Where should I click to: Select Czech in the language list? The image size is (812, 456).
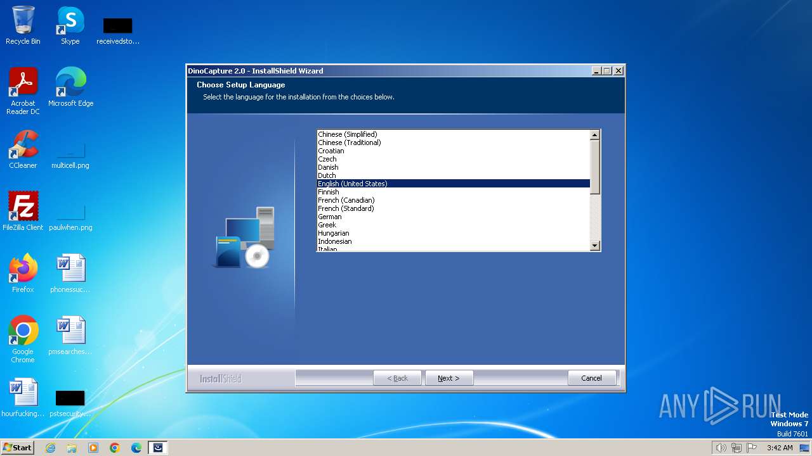tap(454, 159)
